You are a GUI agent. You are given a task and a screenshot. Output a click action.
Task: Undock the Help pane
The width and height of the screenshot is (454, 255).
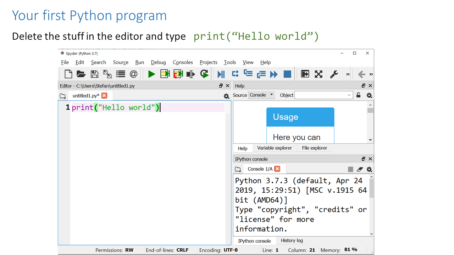click(363, 85)
